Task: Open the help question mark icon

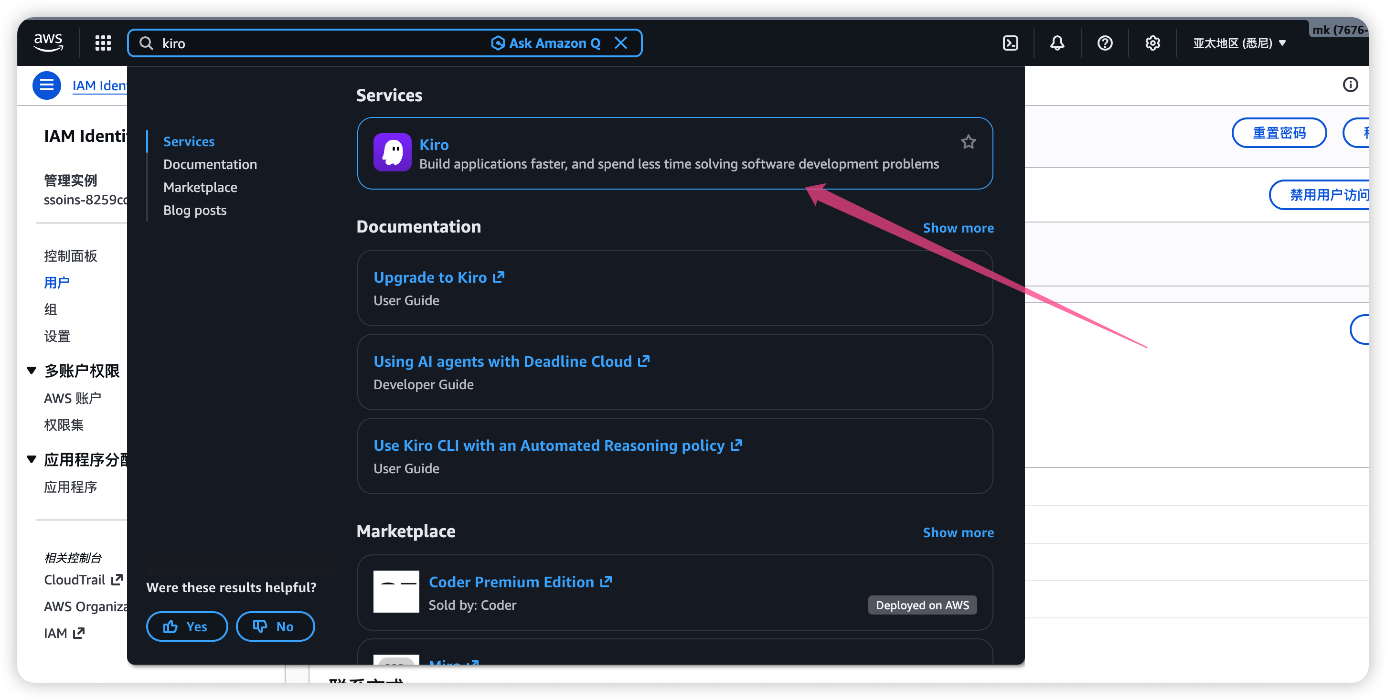Action: (x=1105, y=43)
